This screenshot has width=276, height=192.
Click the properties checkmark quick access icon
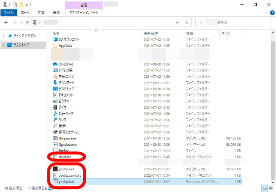coord(15,5)
